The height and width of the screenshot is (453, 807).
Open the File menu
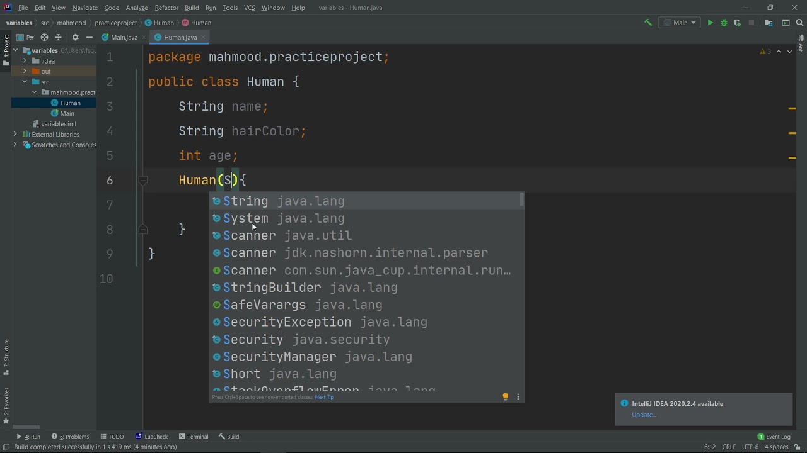[23, 8]
